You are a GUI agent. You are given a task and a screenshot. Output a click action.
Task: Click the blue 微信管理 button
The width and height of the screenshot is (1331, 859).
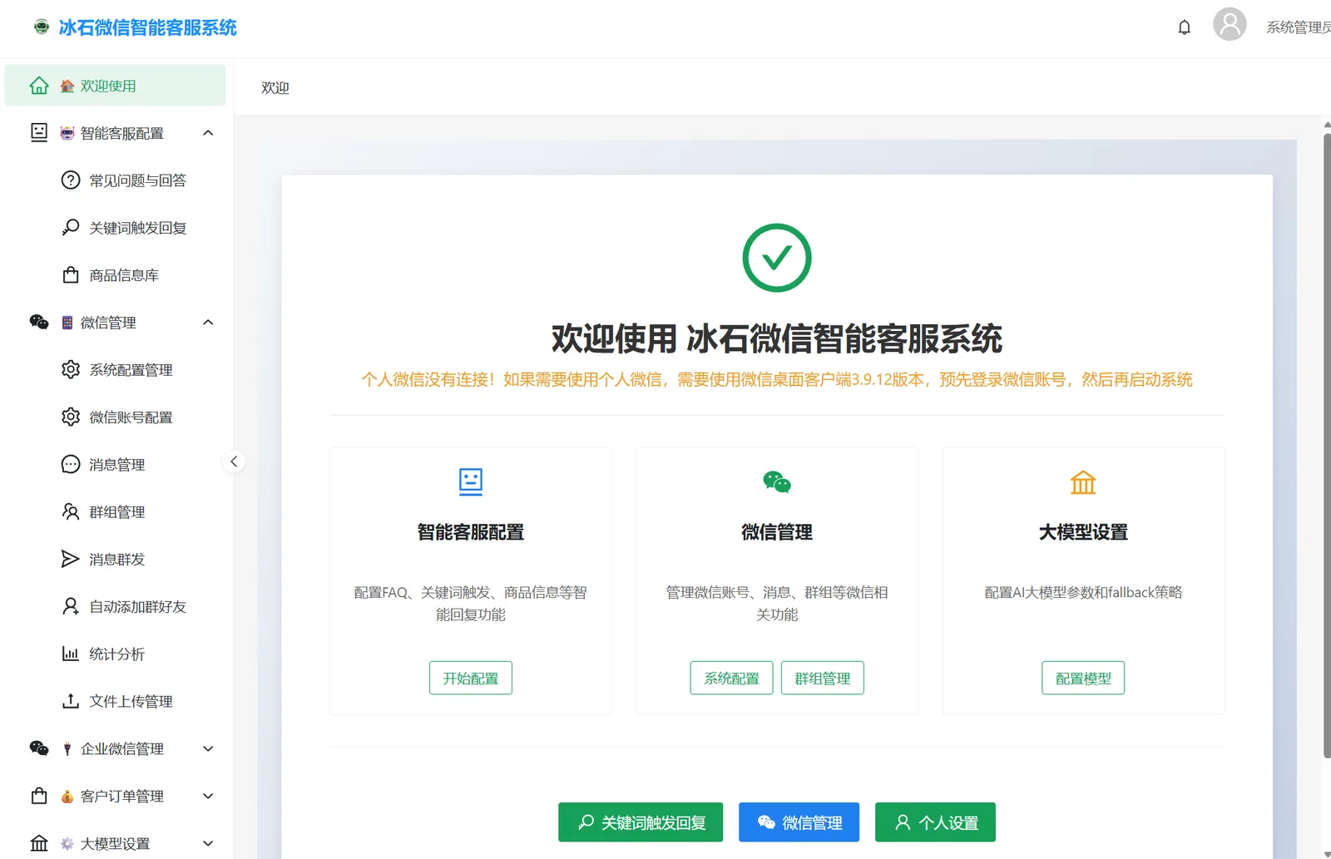tap(799, 822)
